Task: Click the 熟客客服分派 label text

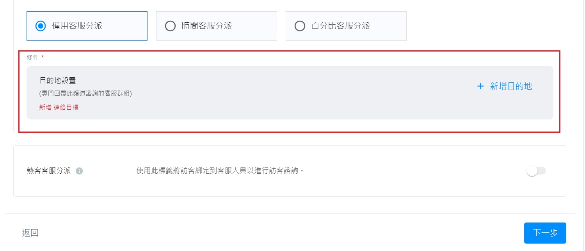Action: tap(48, 171)
